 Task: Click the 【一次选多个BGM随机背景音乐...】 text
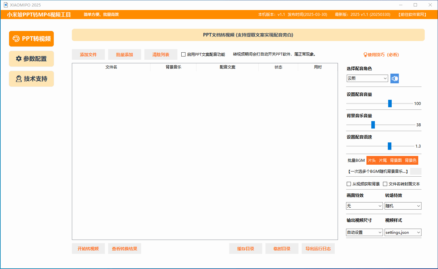[x=378, y=171]
